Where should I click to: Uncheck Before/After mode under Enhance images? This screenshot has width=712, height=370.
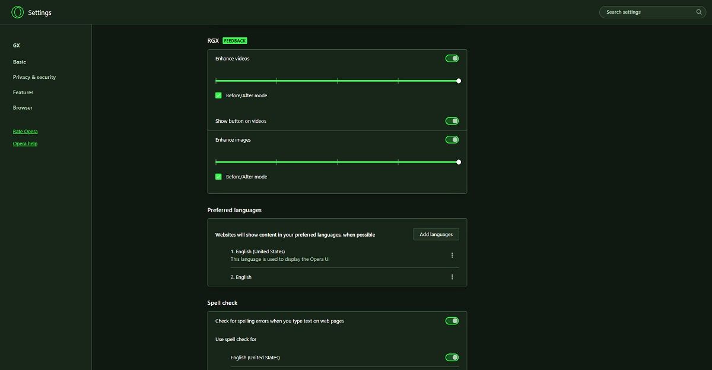coord(218,176)
